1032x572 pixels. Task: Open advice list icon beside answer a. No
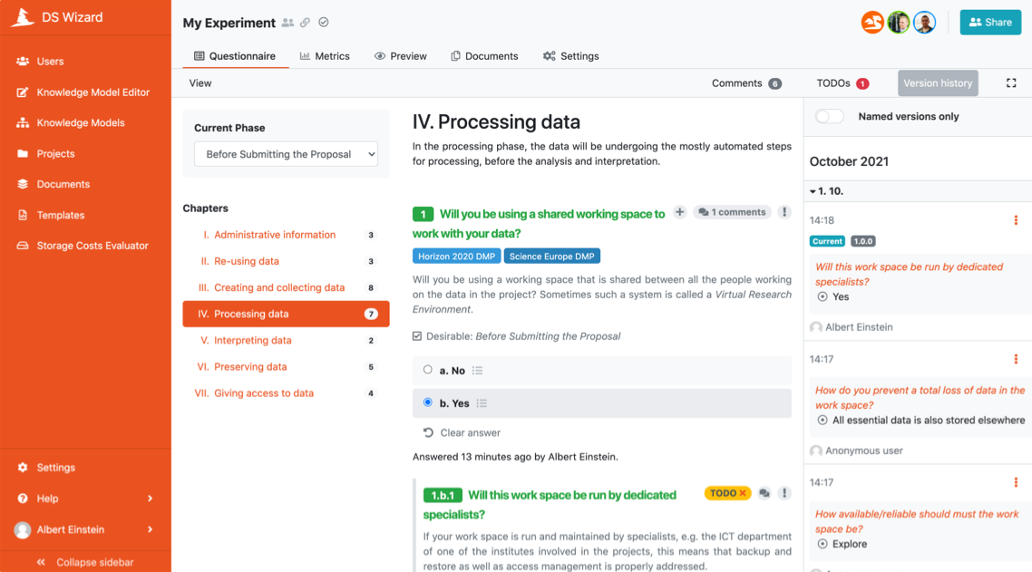point(478,371)
